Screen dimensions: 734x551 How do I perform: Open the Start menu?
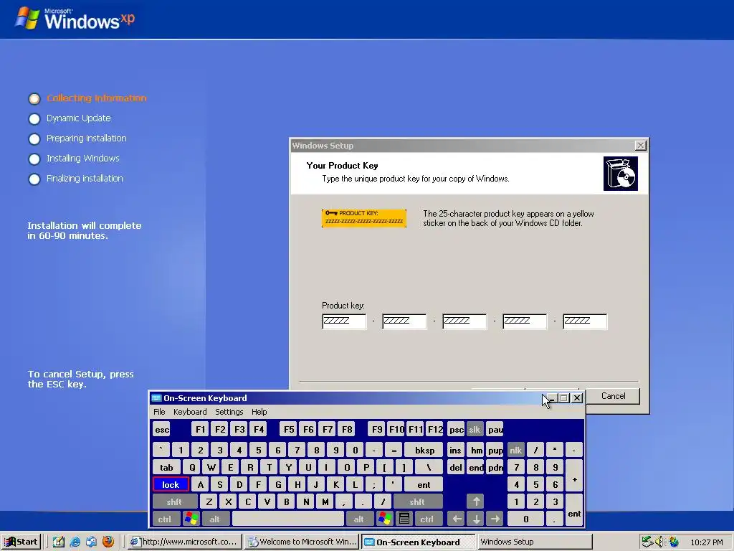pos(21,542)
